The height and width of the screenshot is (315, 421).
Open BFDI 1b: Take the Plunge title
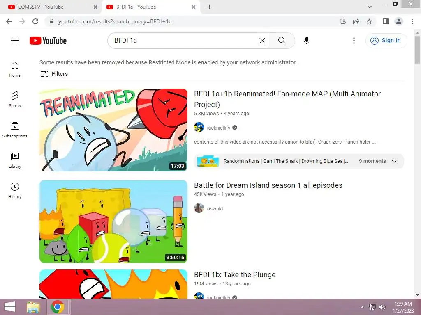point(235,275)
